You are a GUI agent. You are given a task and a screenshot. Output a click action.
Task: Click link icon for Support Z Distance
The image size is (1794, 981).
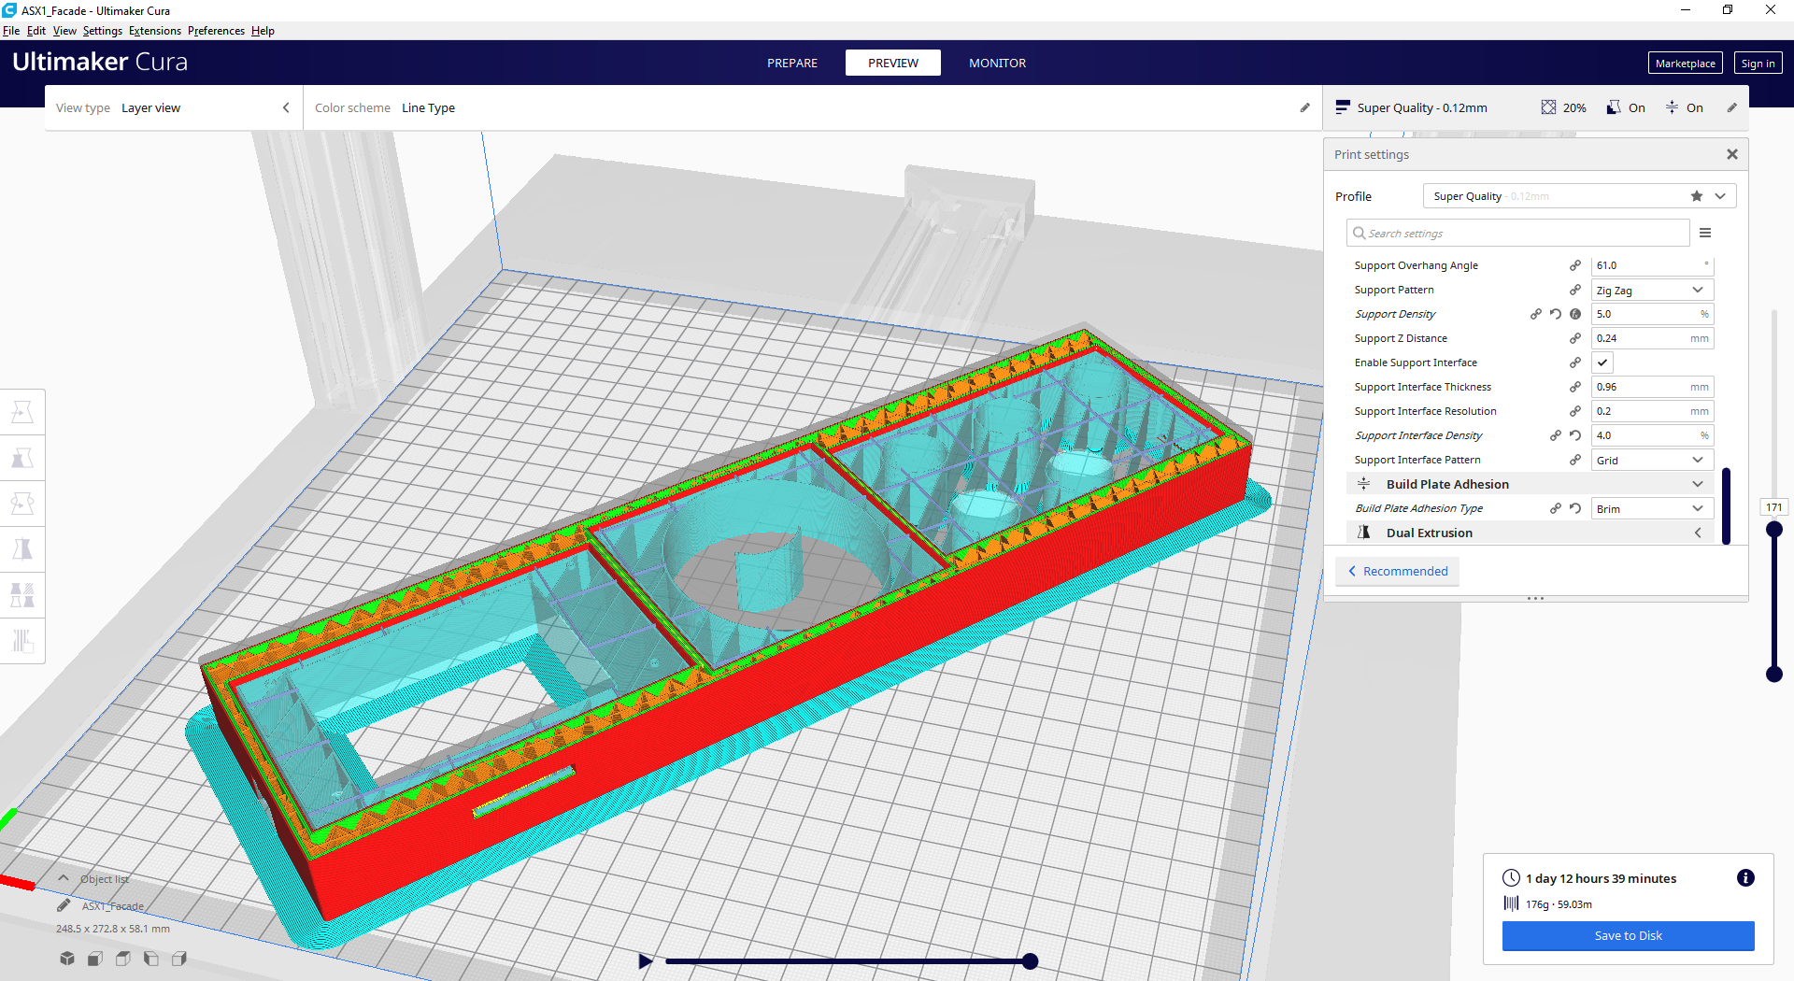pos(1575,338)
